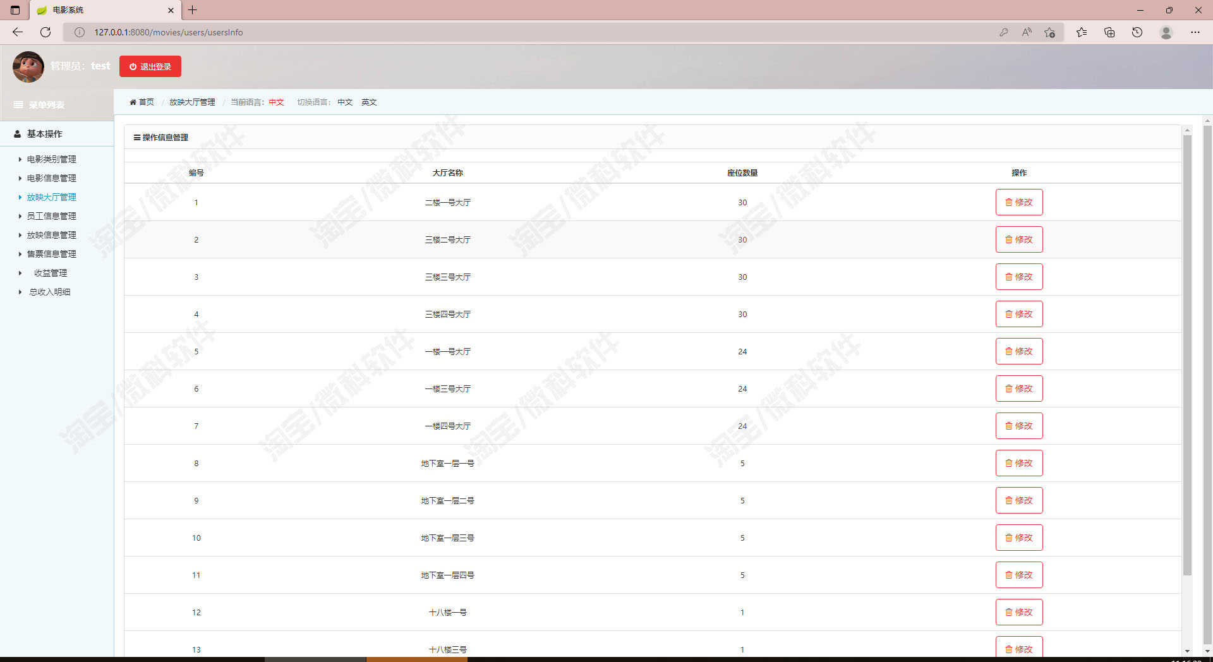Open the password key icon
This screenshot has height=662, width=1213.
click(x=1004, y=32)
